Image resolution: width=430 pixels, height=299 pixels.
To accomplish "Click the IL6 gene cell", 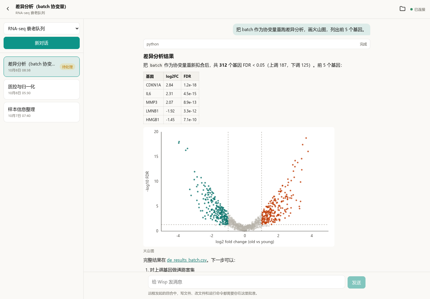I will click(153, 94).
